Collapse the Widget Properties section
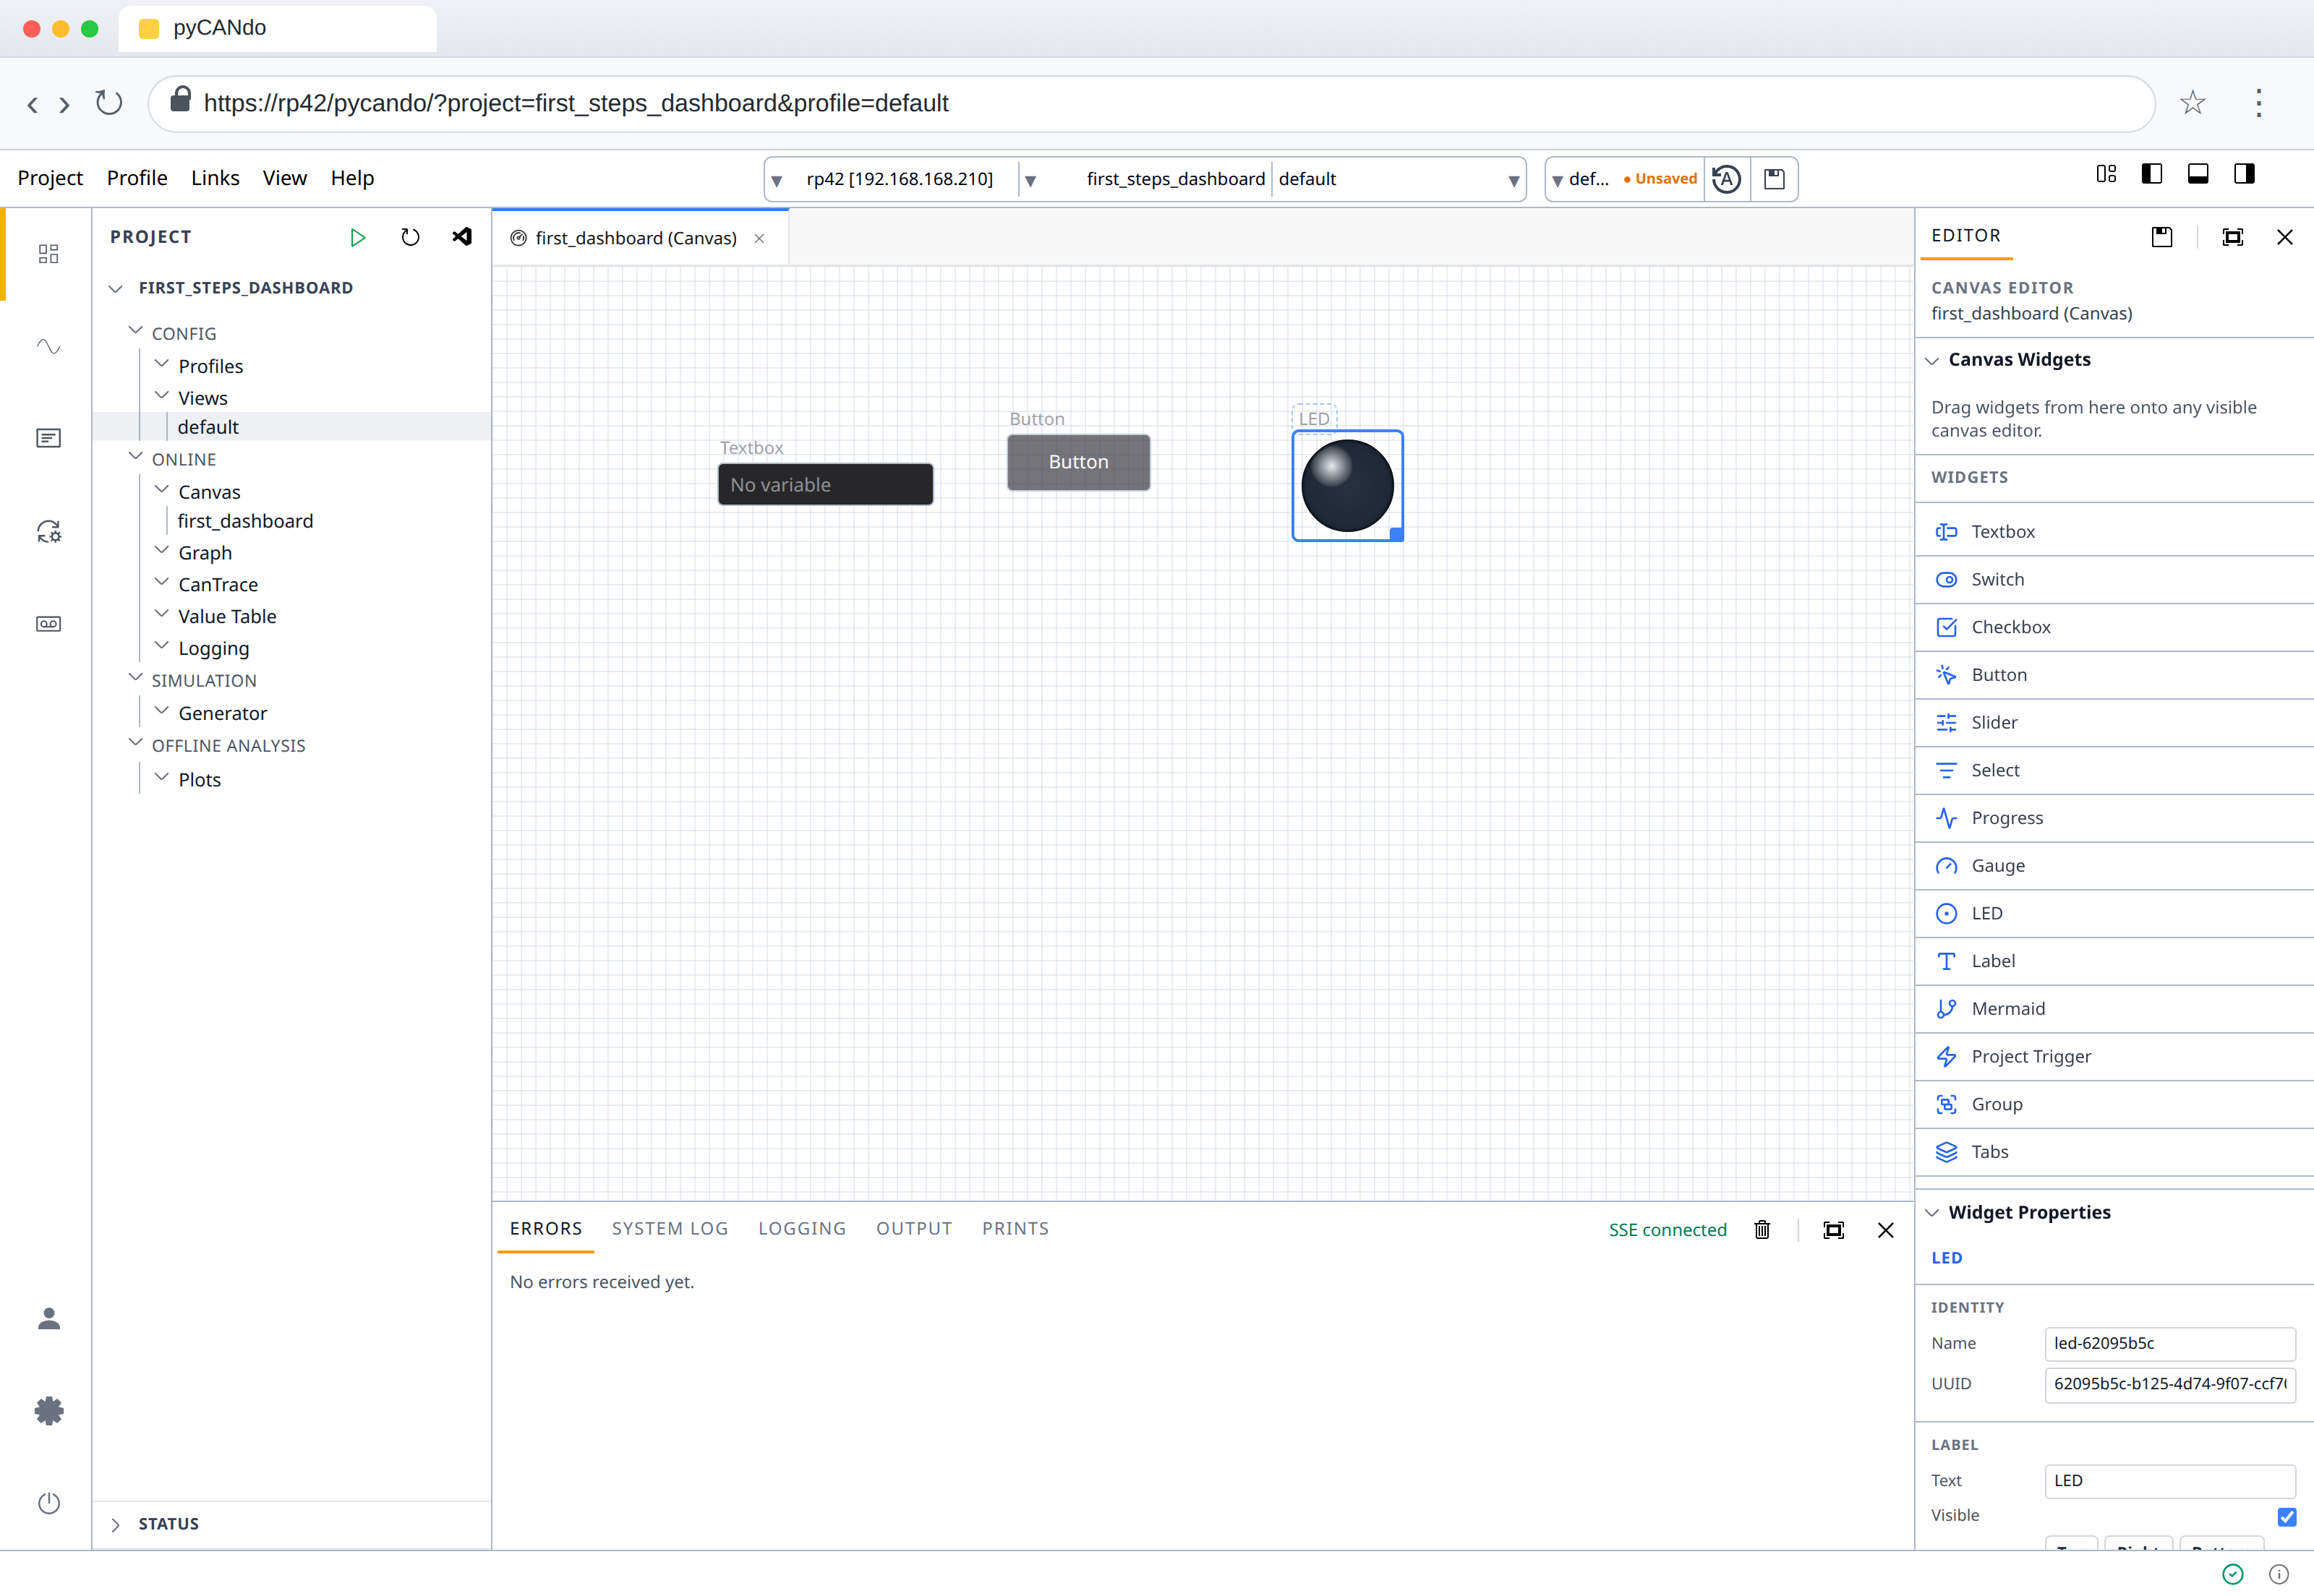Screen dimensions: 2314x1596 coord(1933,1213)
